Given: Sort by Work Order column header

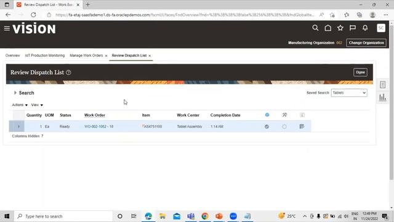Looking at the screenshot, I should point(94,115).
